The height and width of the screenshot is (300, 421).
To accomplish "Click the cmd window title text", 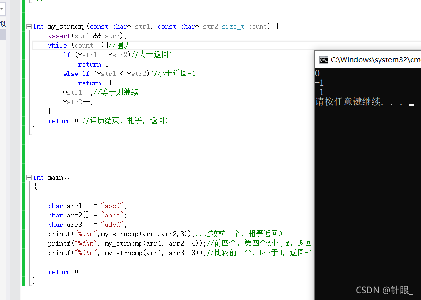I will [x=376, y=59].
